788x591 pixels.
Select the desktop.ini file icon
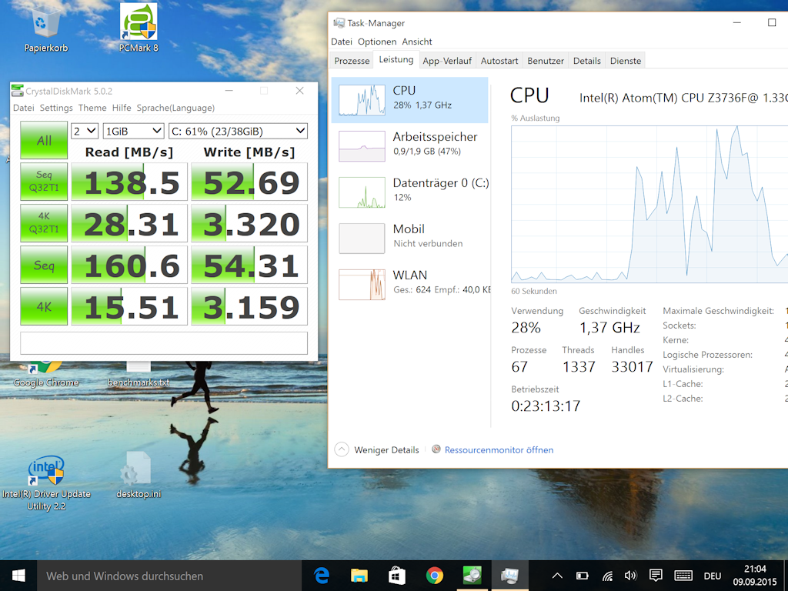tap(139, 475)
